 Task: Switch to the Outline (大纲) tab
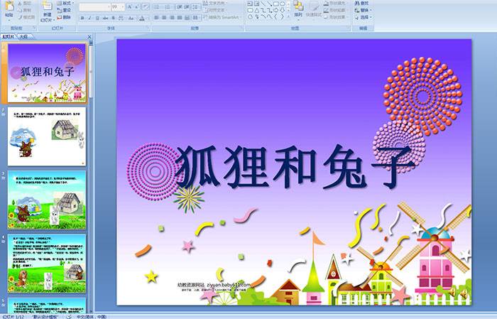23,36
